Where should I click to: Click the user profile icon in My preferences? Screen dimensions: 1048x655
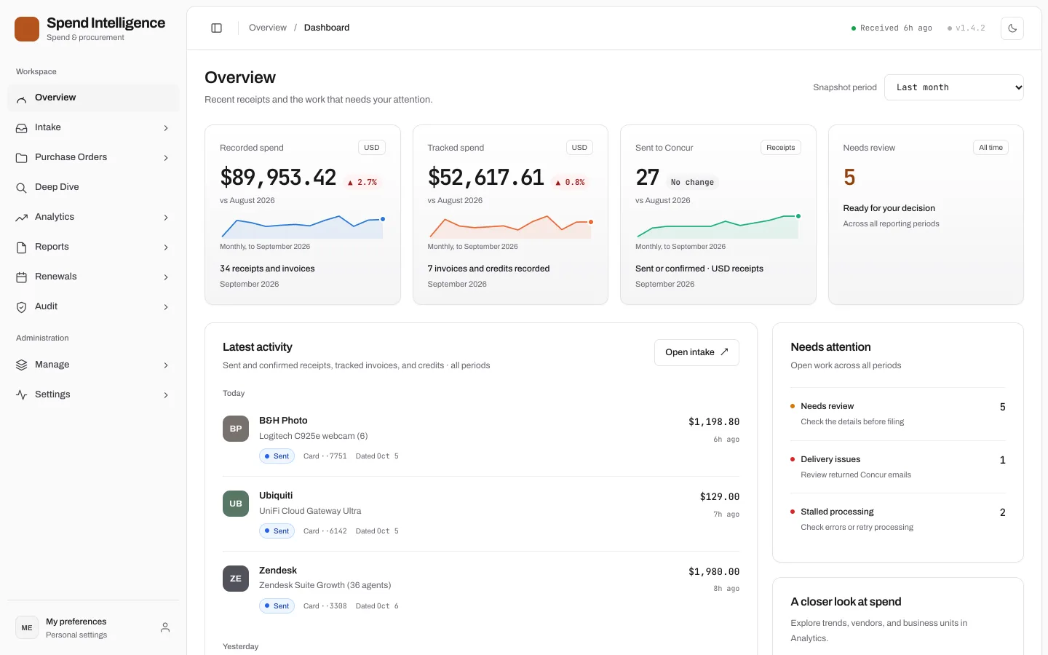tap(165, 627)
